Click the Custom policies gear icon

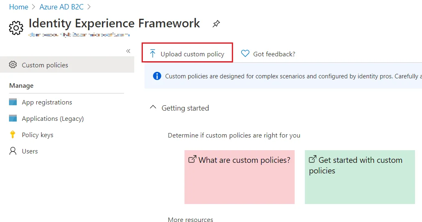coord(13,64)
